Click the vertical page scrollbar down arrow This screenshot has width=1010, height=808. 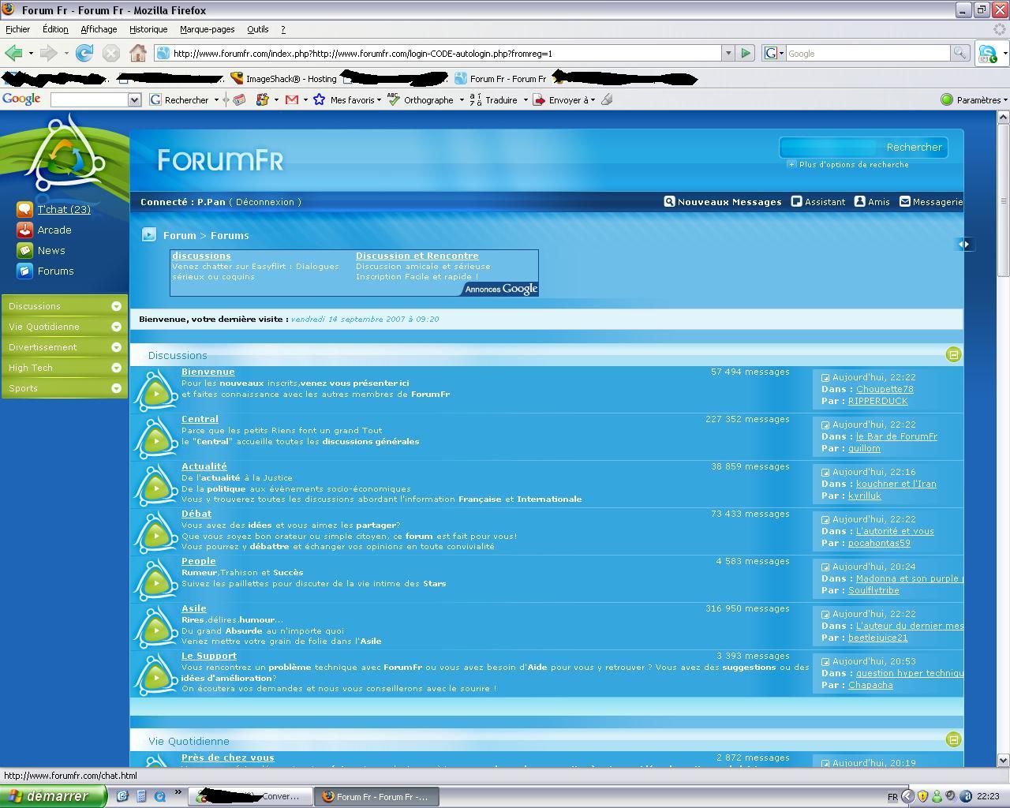pos(1003,760)
